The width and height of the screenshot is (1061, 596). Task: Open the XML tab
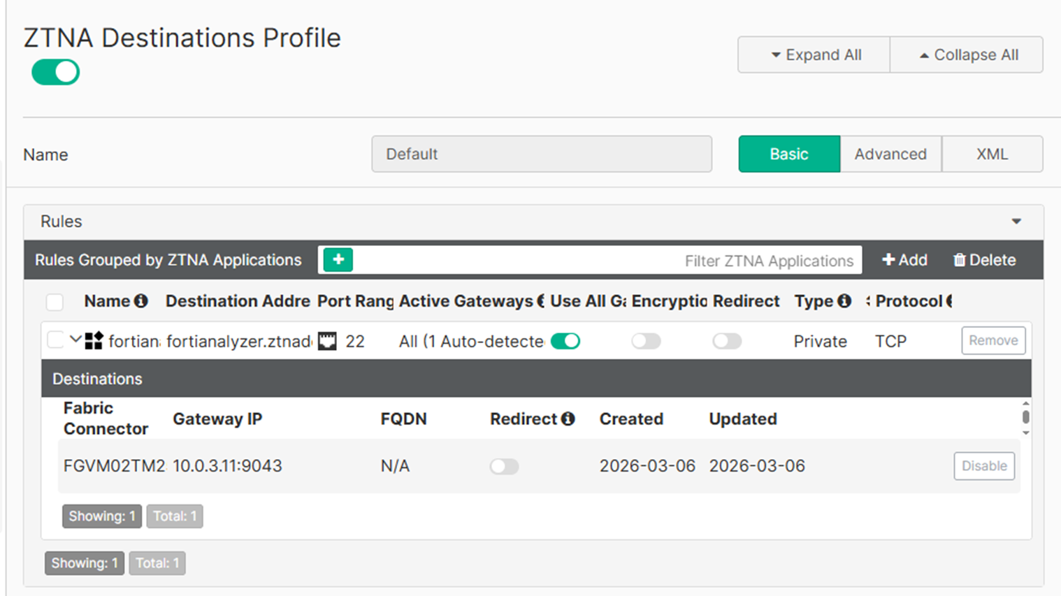click(992, 154)
